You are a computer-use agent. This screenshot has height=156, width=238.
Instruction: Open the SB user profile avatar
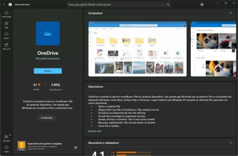[x=202, y=4]
